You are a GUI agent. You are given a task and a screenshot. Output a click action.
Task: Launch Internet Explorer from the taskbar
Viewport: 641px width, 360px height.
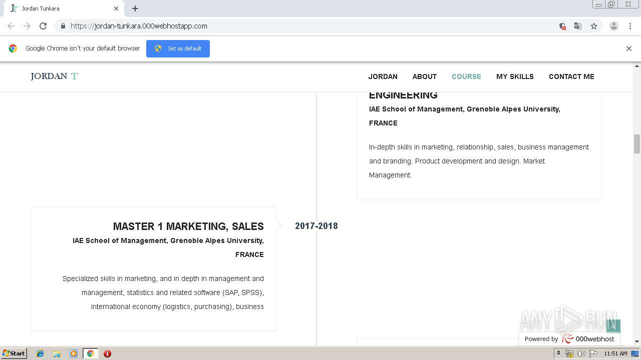[40, 353]
